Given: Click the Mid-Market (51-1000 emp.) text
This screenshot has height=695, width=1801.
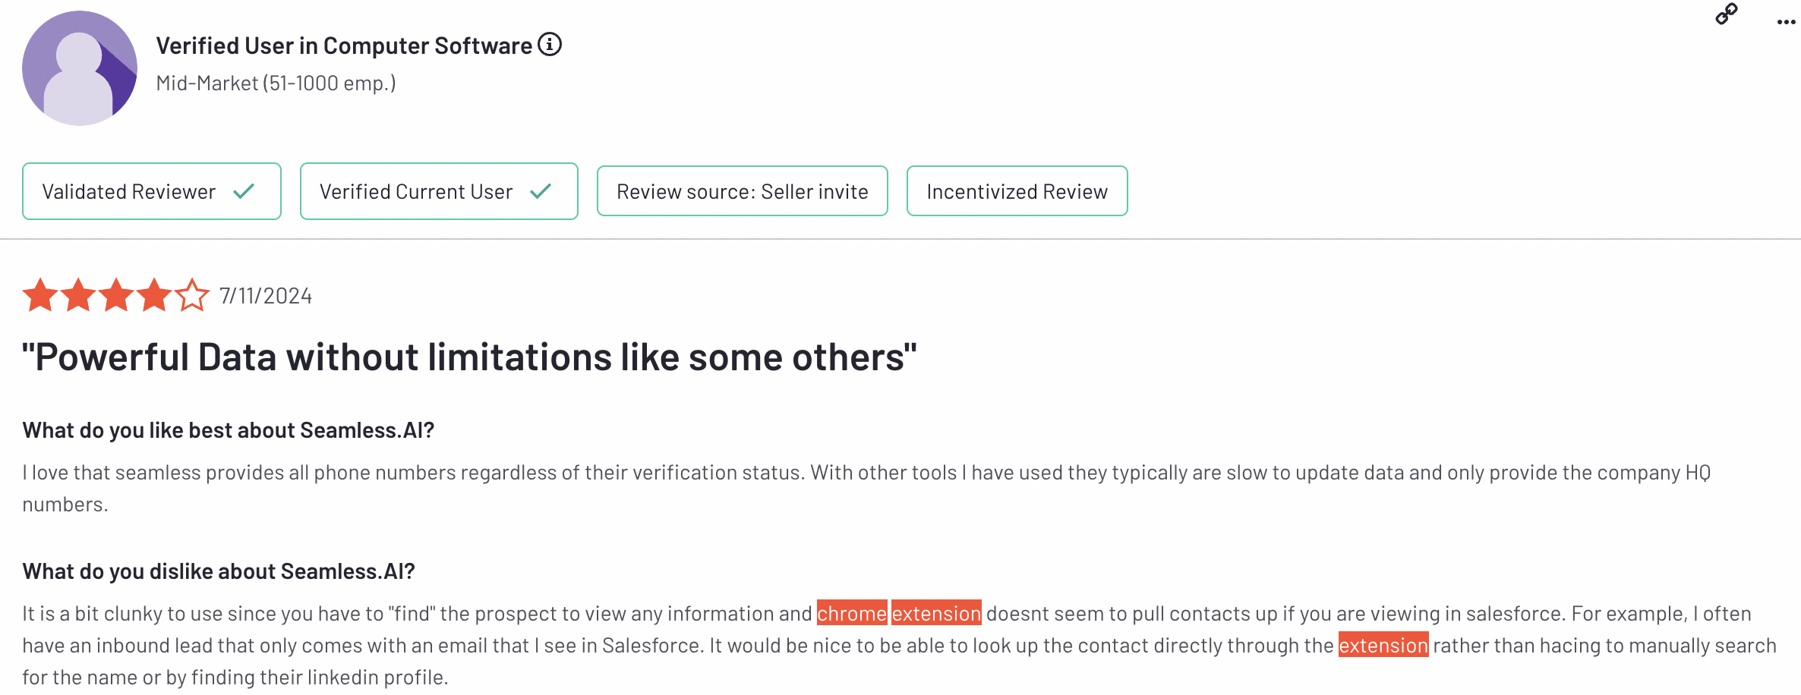Looking at the screenshot, I should click(x=276, y=83).
